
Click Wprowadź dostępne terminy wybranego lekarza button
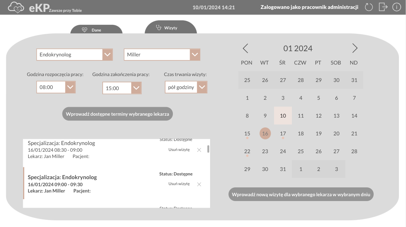pyautogui.click(x=117, y=114)
